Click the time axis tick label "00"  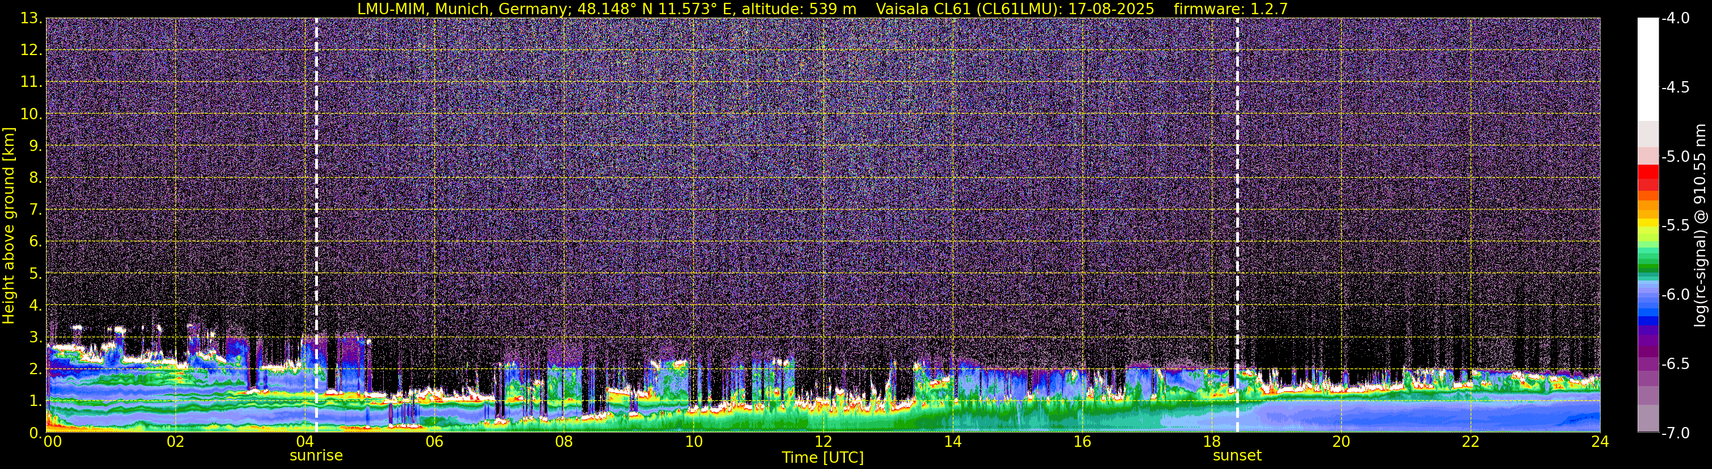tap(52, 442)
